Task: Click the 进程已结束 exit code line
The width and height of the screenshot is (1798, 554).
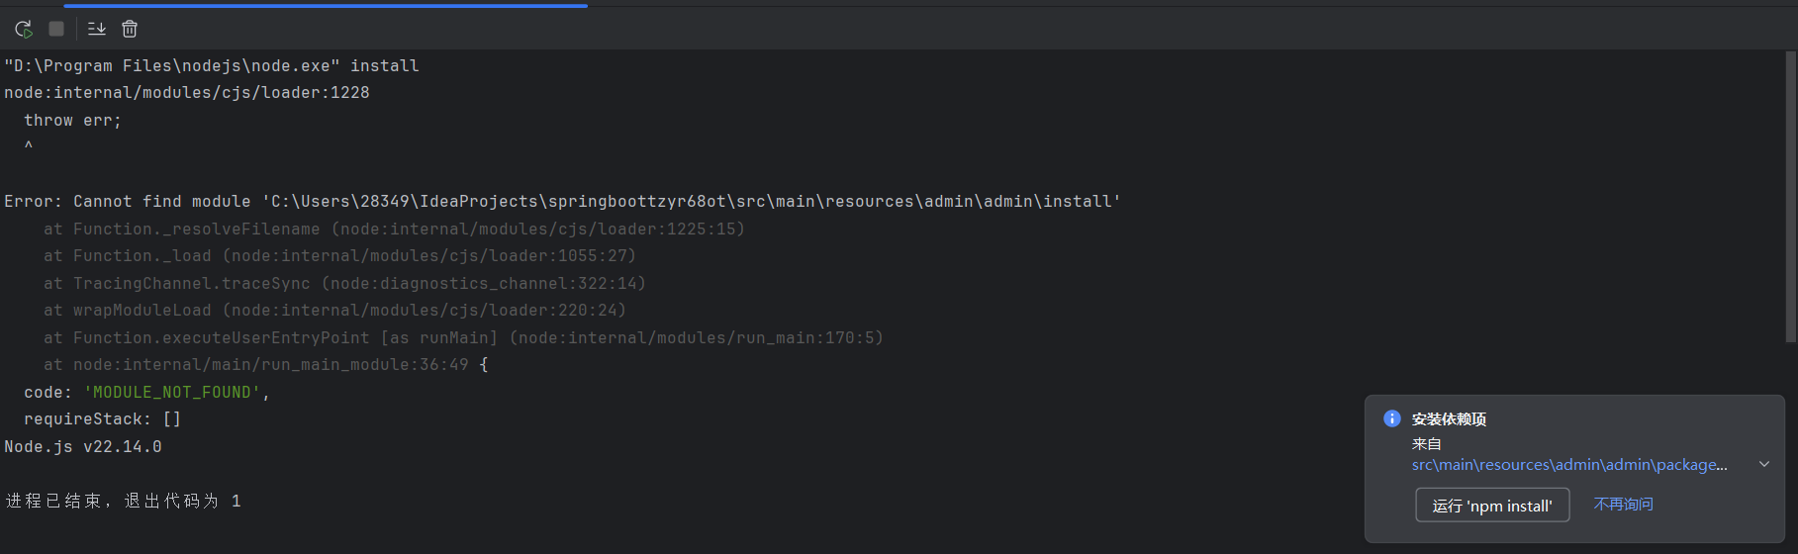Action: (x=124, y=501)
